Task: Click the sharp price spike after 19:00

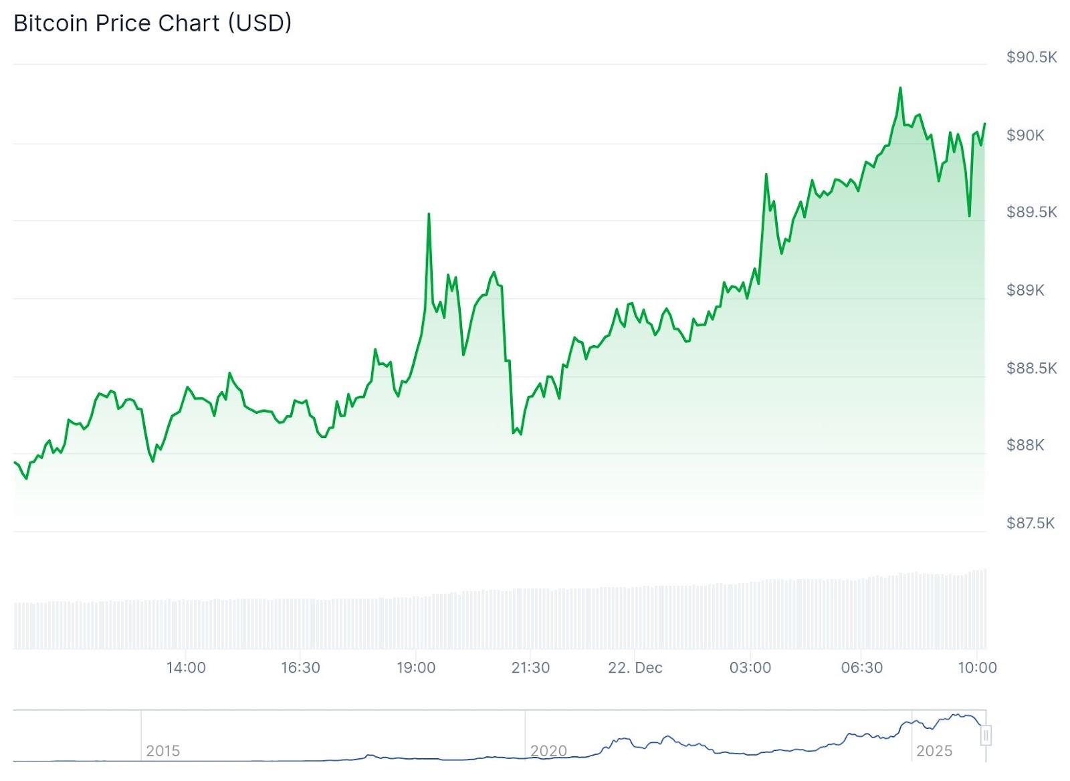Action: (429, 215)
